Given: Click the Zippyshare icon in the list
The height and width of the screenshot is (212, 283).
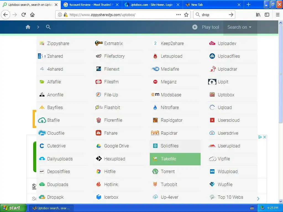Looking at the screenshot, I should point(42,43).
